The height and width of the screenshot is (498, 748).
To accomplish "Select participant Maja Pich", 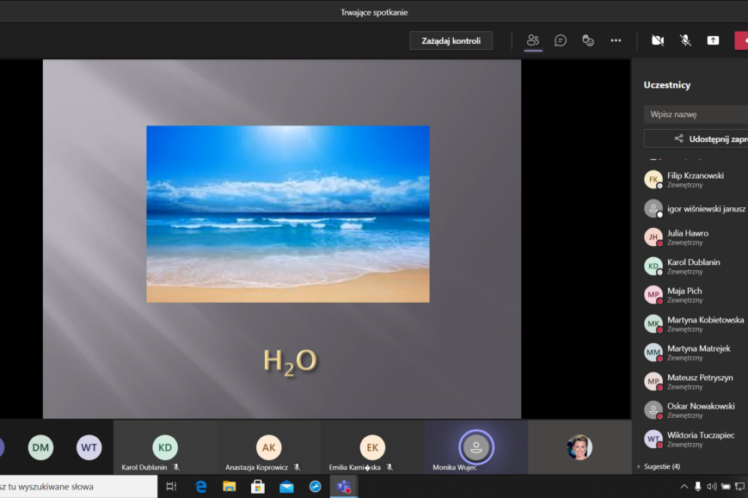I will [x=696, y=295].
